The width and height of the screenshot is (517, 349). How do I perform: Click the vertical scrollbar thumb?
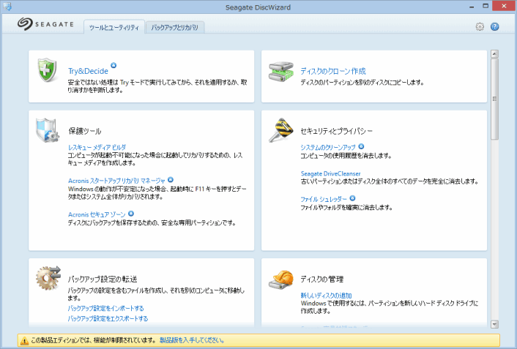click(x=494, y=99)
